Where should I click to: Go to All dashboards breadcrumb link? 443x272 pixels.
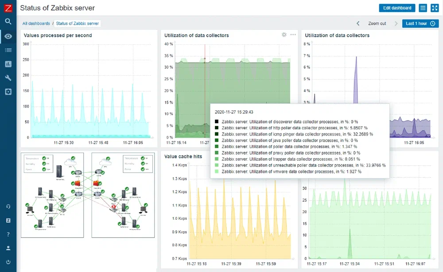click(x=36, y=23)
